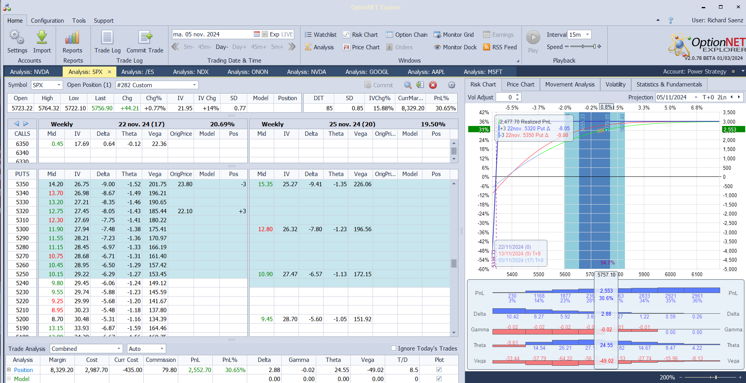The width and height of the screenshot is (746, 383).
Task: Open the Monitor Dock window
Action: pyautogui.click(x=455, y=47)
